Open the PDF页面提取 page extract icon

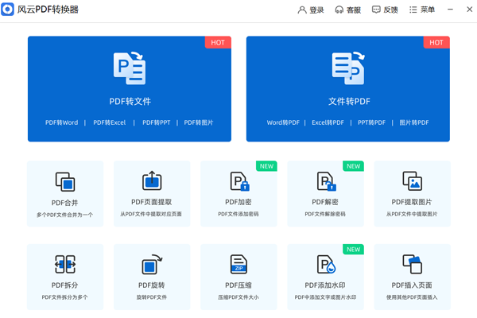click(x=151, y=181)
